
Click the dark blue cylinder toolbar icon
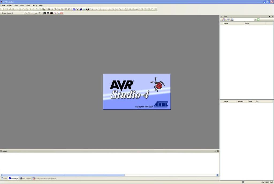(81, 9)
